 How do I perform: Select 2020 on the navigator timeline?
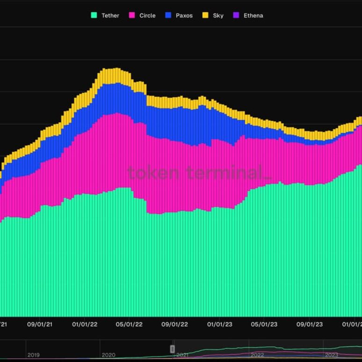point(108,355)
